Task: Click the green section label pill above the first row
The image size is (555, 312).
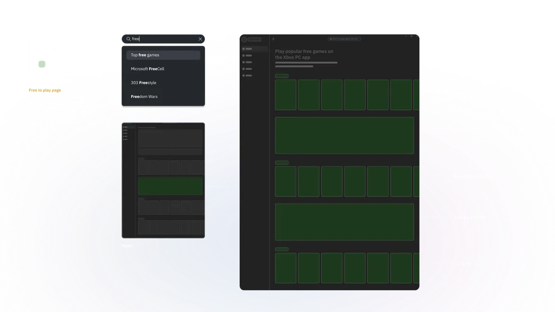Action: pos(282,76)
